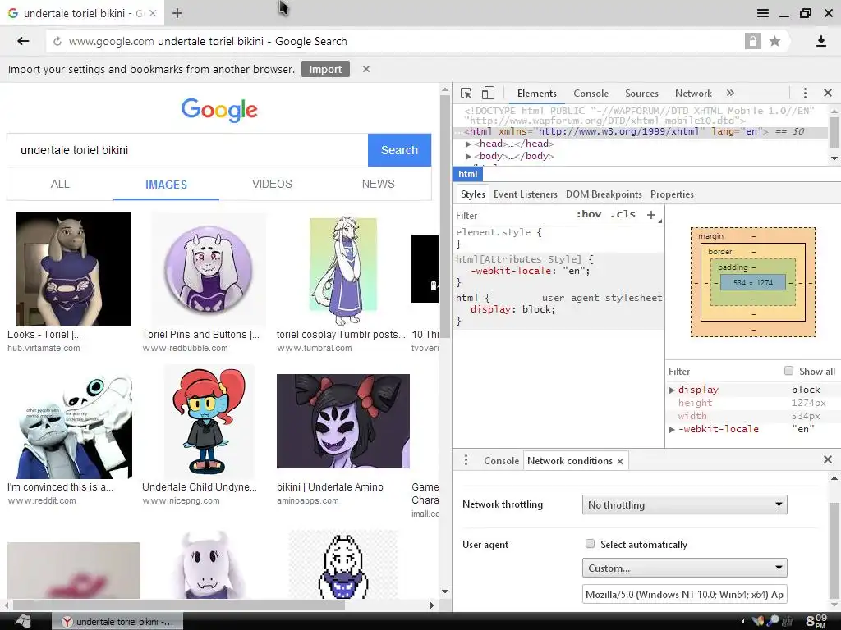Toggle the device toolbar icon in DevTools
This screenshot has width=841, height=630.
(x=488, y=94)
